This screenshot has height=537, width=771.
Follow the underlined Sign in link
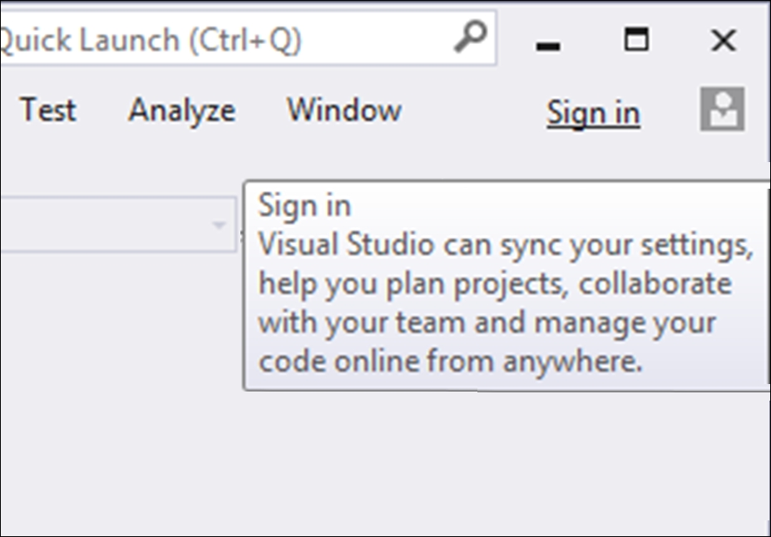[x=594, y=114]
